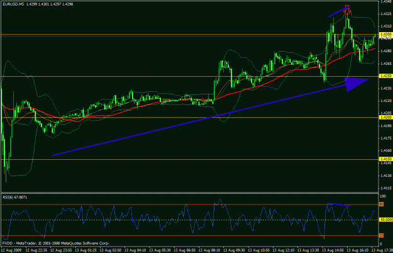Click the RSI scale value 100
Image resolution: width=393 pixels, height=253 pixels.
pos(383,196)
